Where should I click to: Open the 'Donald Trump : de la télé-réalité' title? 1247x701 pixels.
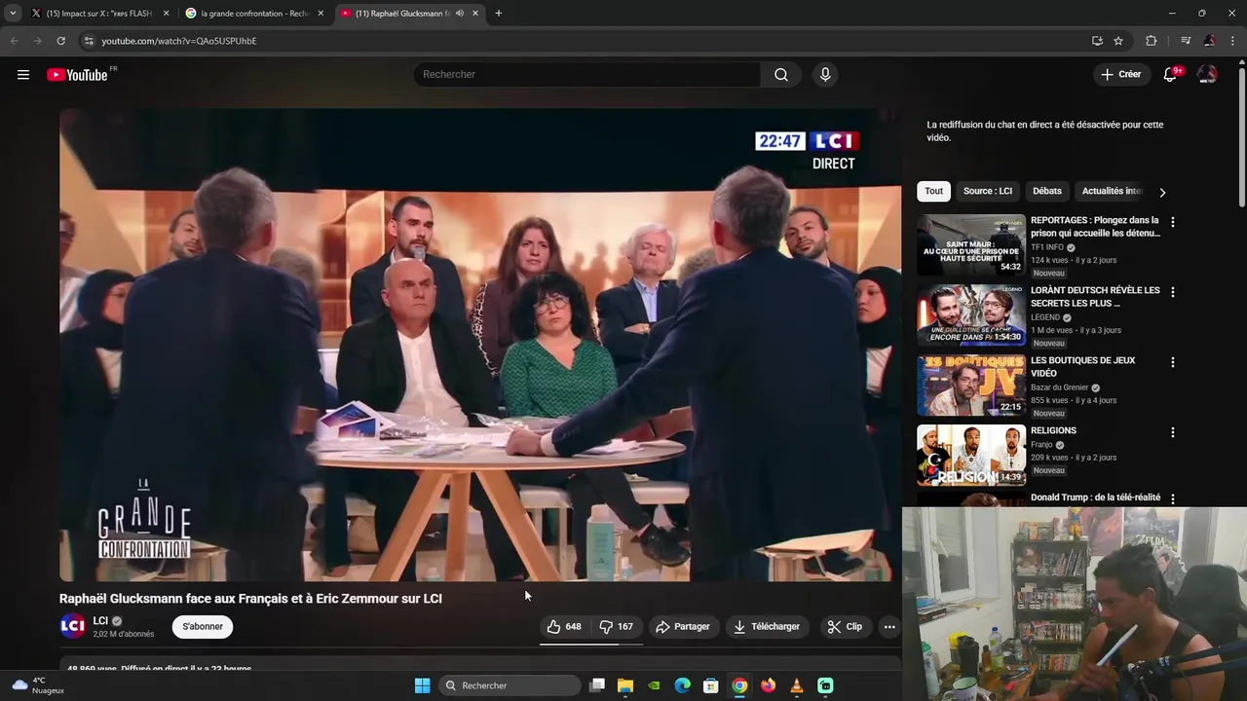pos(1096,498)
